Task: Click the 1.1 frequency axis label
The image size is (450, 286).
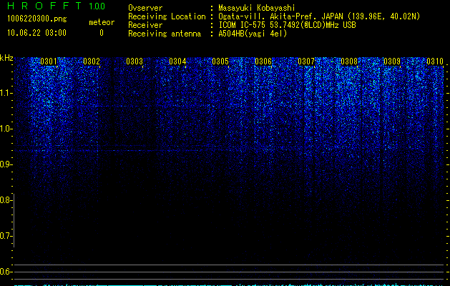Action: (6, 93)
